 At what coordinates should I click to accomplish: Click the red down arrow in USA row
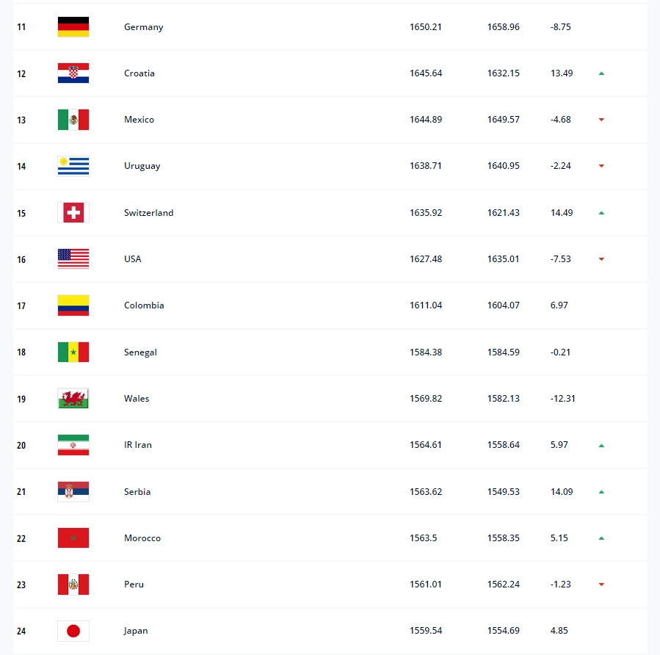[601, 259]
